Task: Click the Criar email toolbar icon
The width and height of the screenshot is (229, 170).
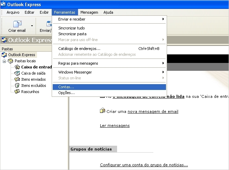Action: point(17,25)
